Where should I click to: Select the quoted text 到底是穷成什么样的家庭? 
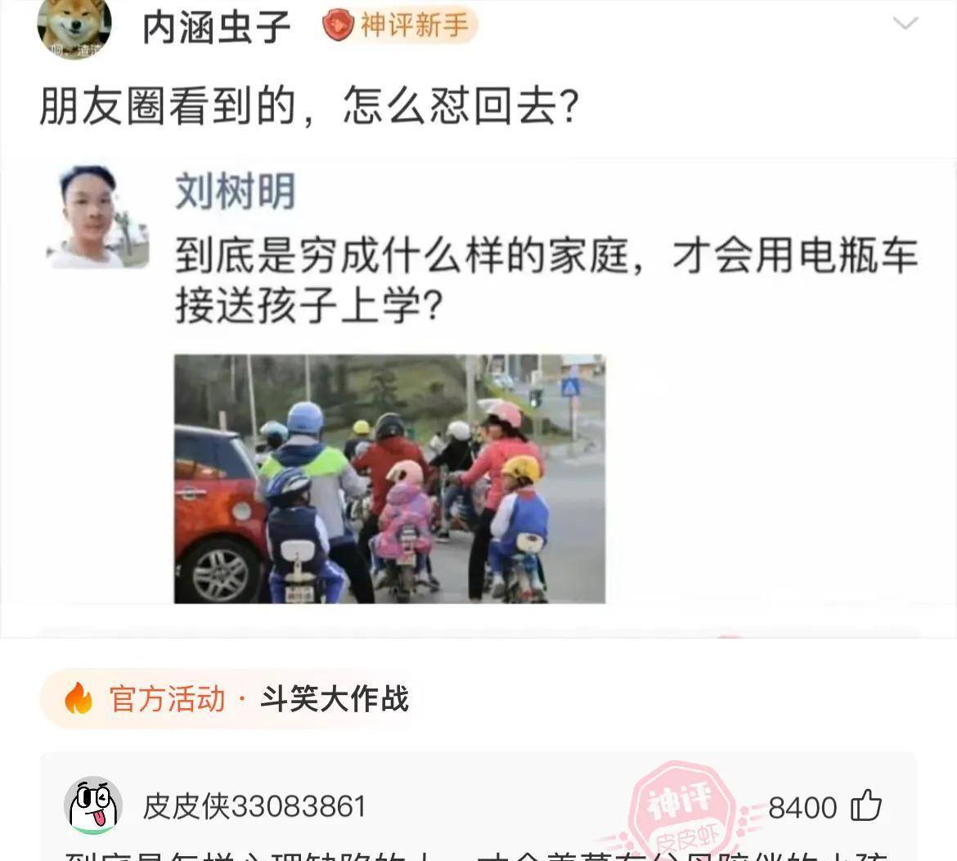coord(402,255)
